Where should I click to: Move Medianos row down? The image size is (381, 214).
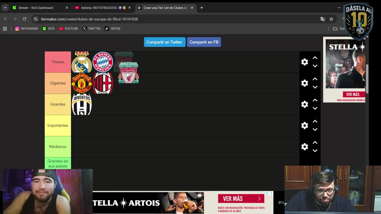315,151
